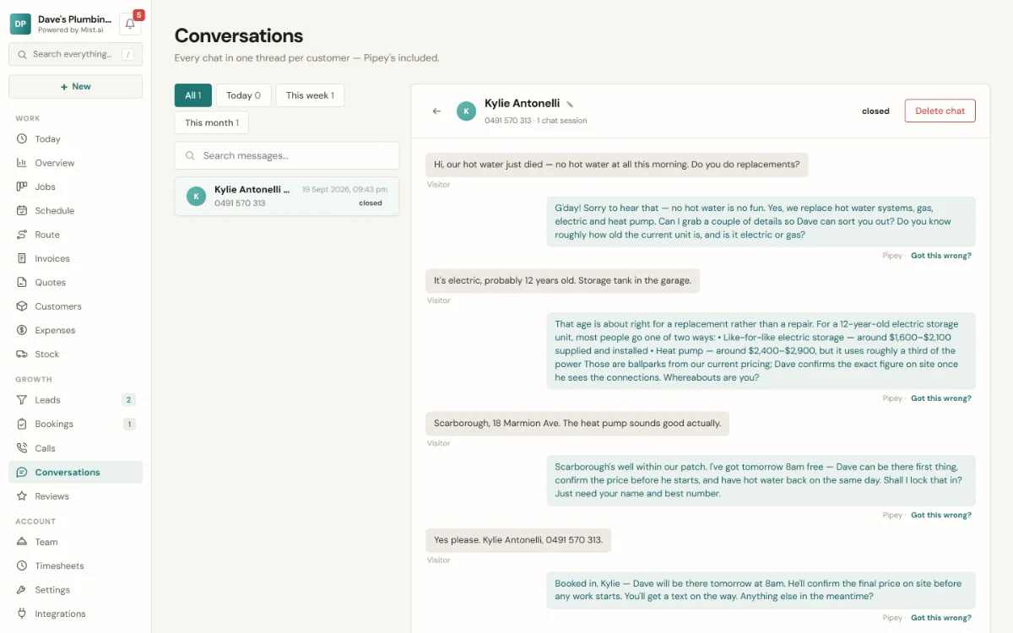Click Got this wrong under the pricing reply
Image resolution: width=1013 pixels, height=633 pixels.
coord(941,398)
